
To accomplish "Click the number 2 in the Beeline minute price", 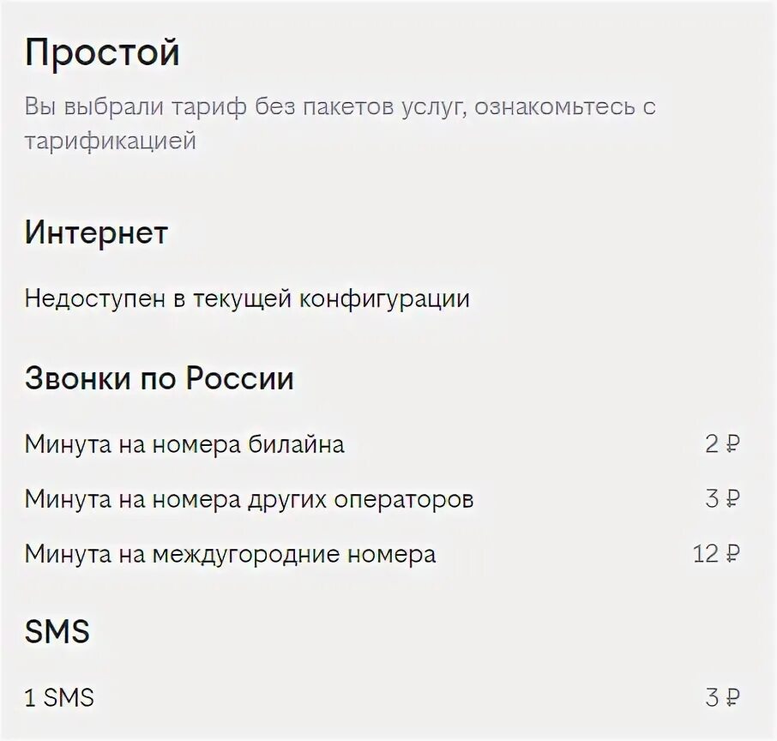I will click(712, 443).
